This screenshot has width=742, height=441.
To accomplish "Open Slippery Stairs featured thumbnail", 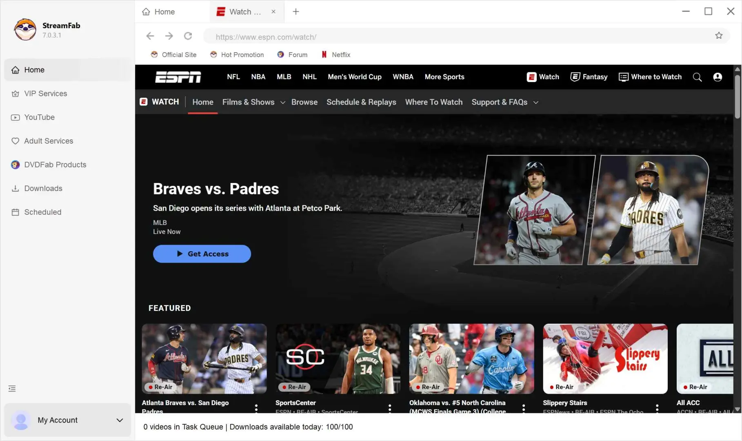I will 605,359.
